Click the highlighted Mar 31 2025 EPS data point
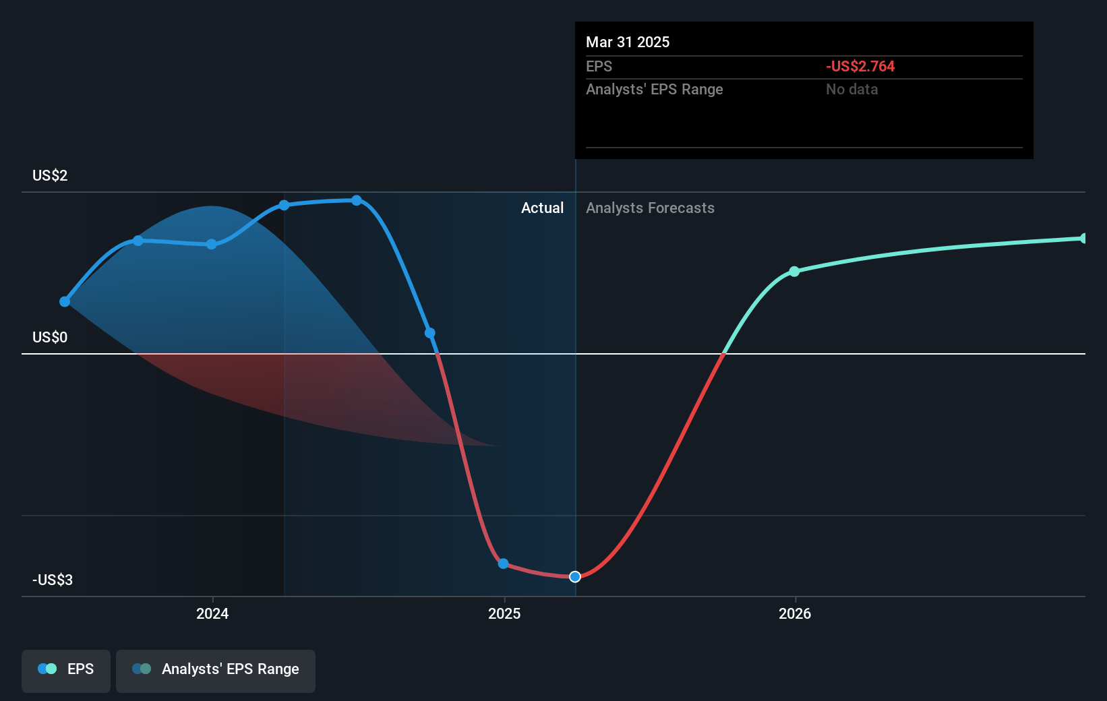 click(x=575, y=576)
